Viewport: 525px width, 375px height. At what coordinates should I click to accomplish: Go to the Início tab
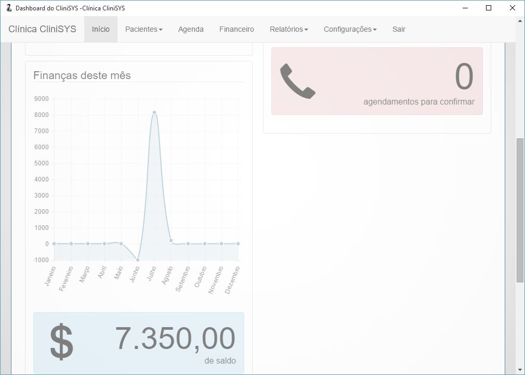pos(101,29)
